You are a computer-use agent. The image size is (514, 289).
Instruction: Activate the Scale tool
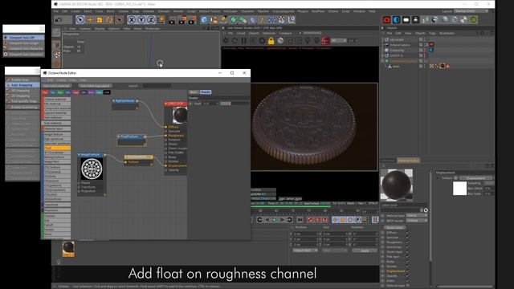(x=100, y=20)
